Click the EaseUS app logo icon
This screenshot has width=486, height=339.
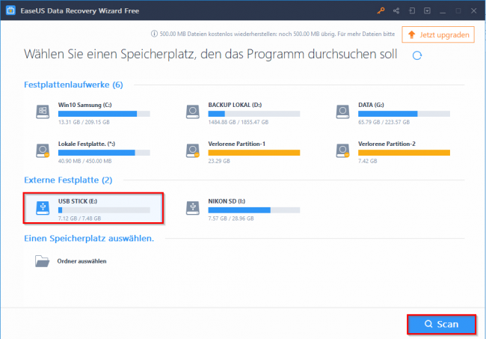(x=10, y=10)
